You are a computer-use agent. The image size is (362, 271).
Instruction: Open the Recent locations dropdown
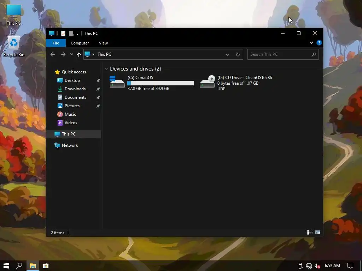[71, 54]
